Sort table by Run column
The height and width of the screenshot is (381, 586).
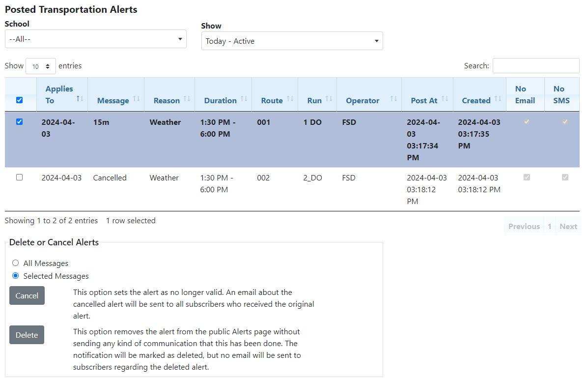pyautogui.click(x=314, y=100)
